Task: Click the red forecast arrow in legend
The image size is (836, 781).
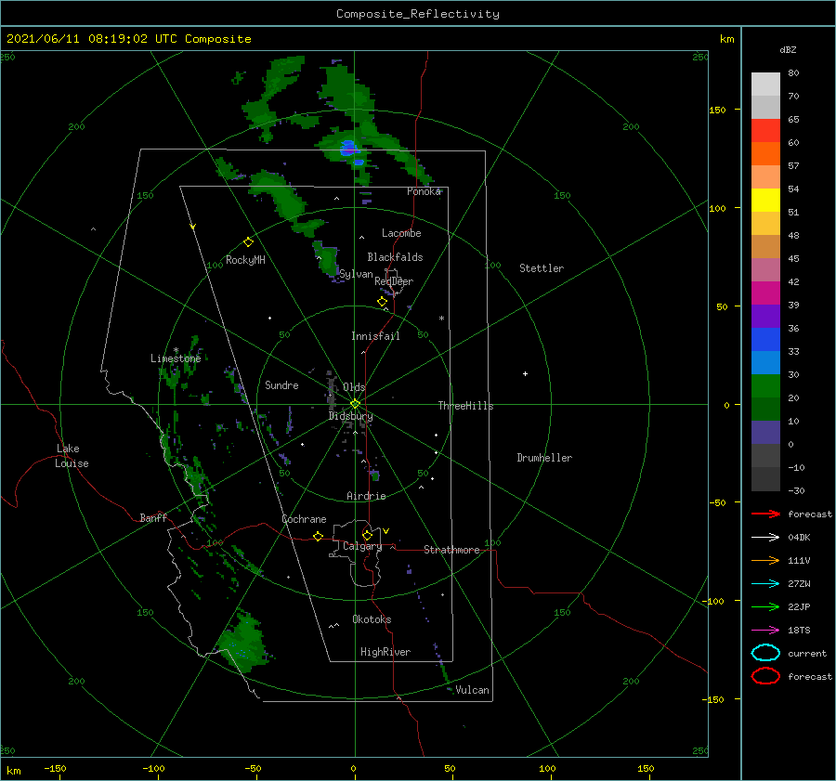Action: 765,514
